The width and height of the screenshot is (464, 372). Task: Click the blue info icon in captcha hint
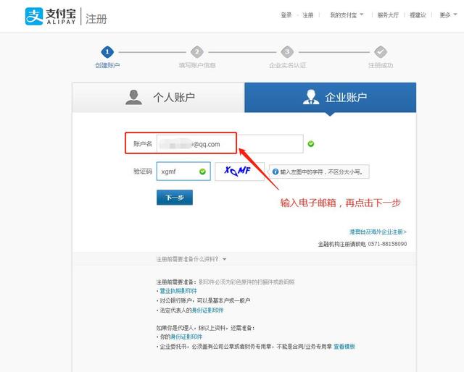[275, 172]
